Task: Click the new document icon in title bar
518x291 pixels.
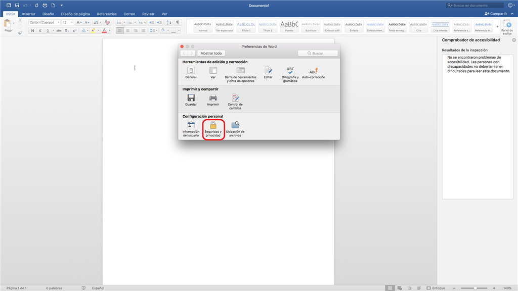Action: tap(53, 5)
